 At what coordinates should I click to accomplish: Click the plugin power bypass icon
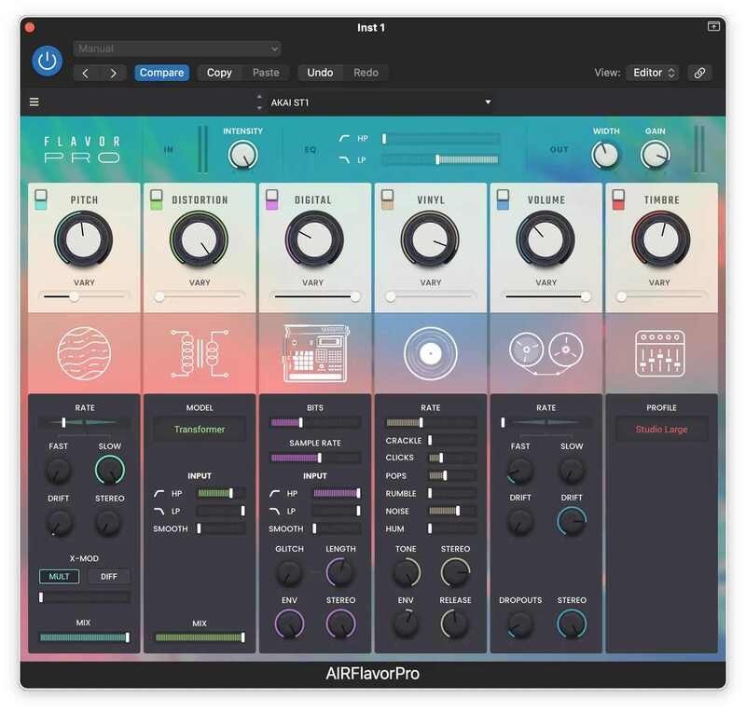[47, 62]
